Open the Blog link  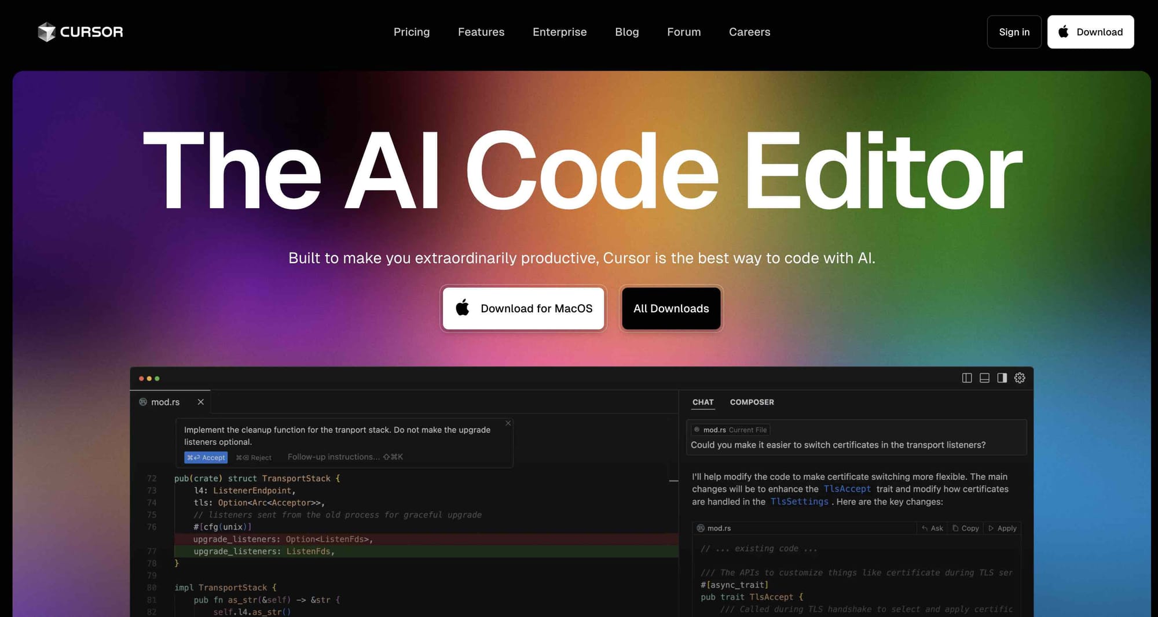(x=626, y=32)
